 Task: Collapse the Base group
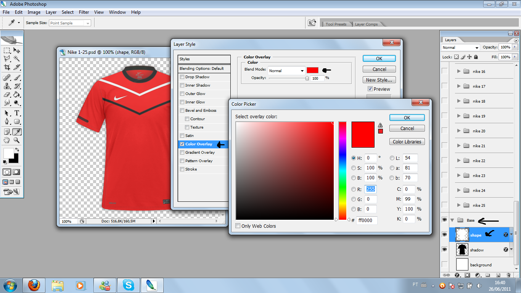(452, 220)
